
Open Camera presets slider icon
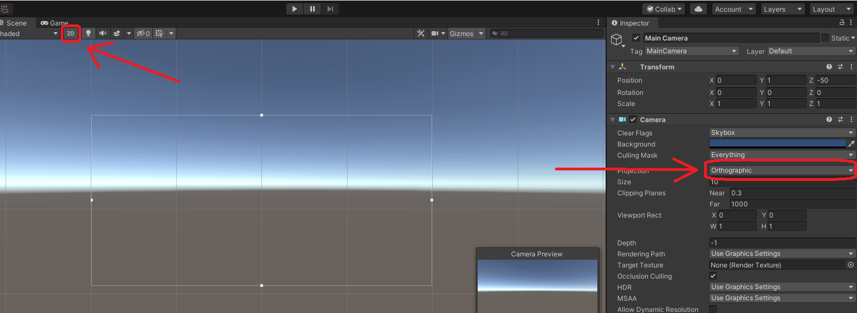[841, 119]
